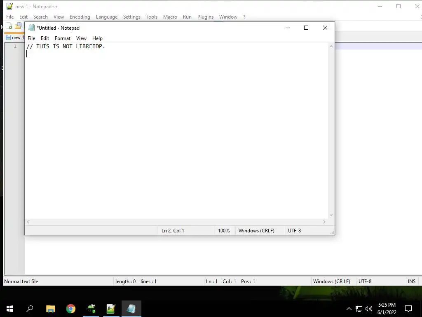Toggle INS mode in Notepad++ status bar

coord(412,282)
